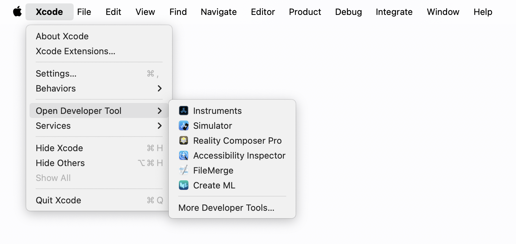Choose the FileMerge label
Viewport: 516px width, 244px height.
[213, 170]
